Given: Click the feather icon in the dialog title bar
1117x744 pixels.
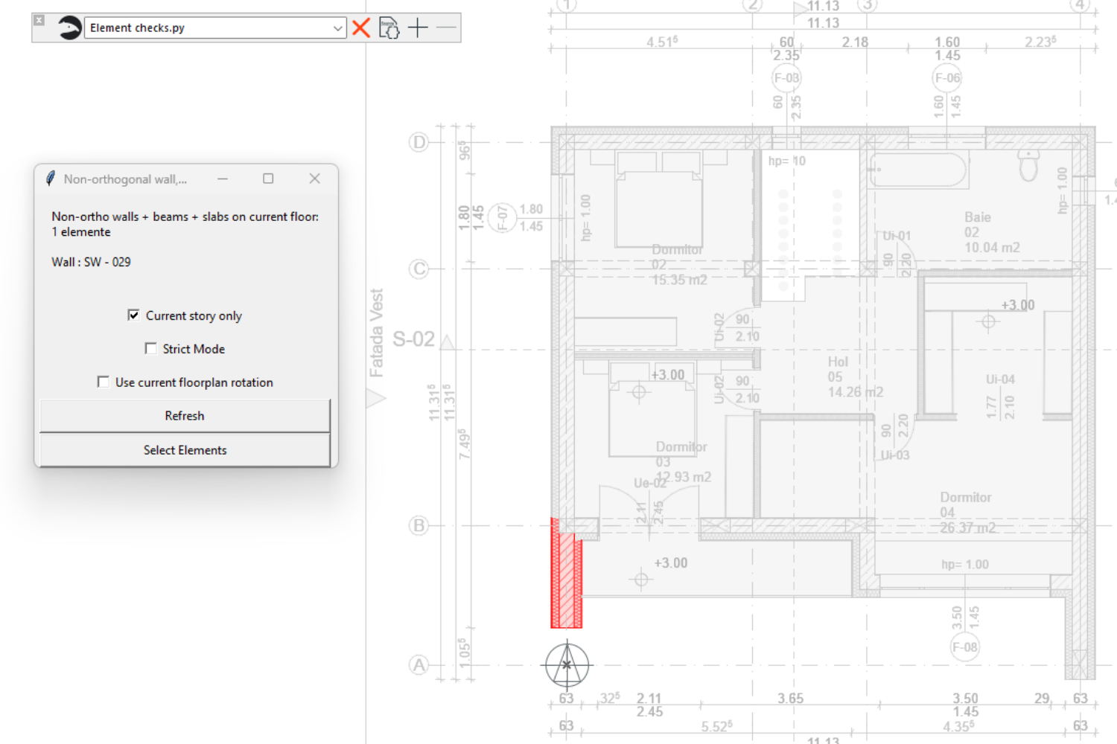Looking at the screenshot, I should pos(51,179).
